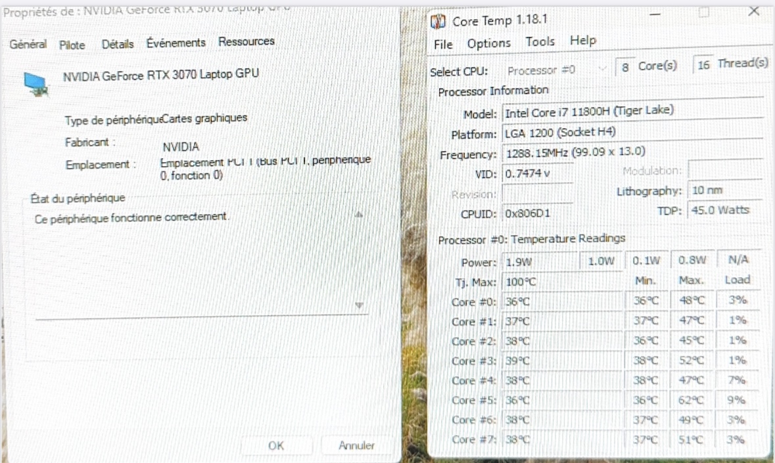Click the Core Temp application title icon
The width and height of the screenshot is (775, 463).
(438, 21)
